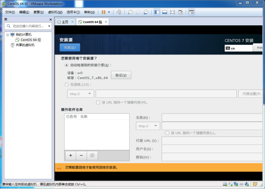Enter full screen mode via toolbar icon
The width and height of the screenshot is (265, 189).
coord(172,12)
